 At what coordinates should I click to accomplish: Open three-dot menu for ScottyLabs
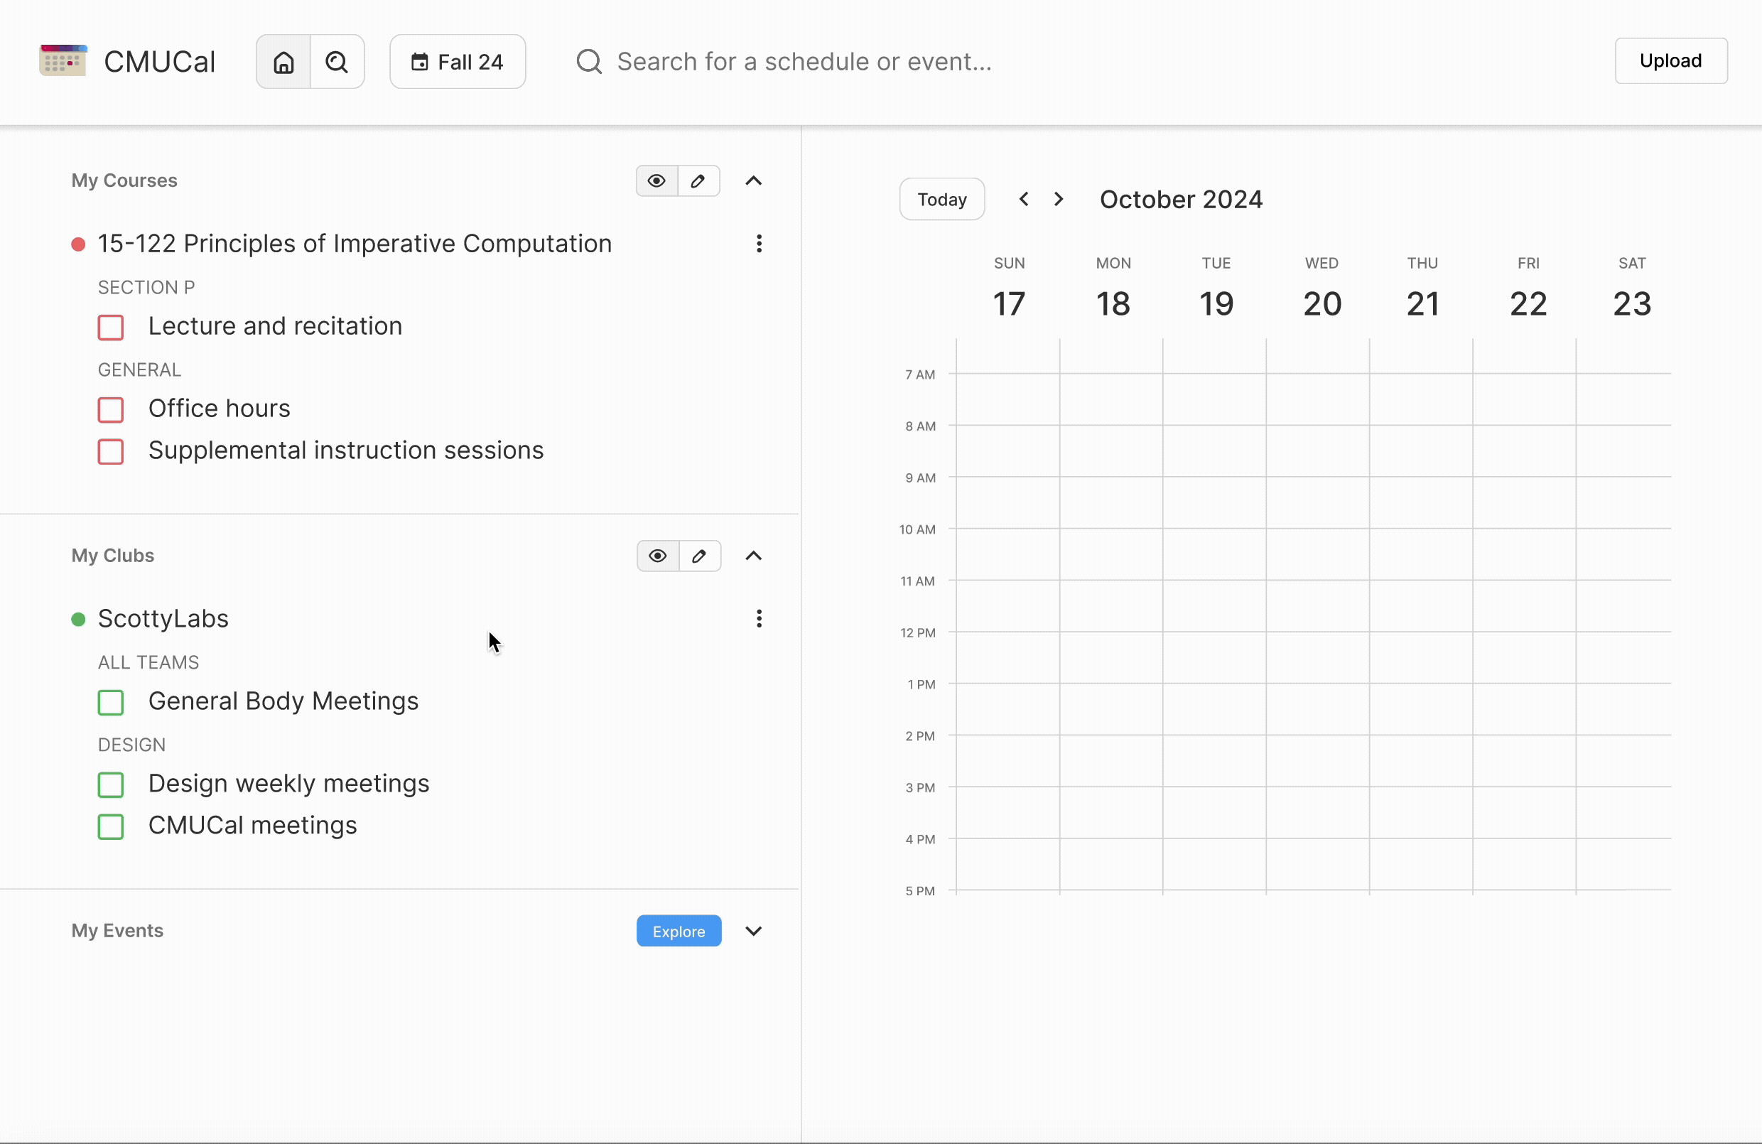pyautogui.click(x=759, y=619)
